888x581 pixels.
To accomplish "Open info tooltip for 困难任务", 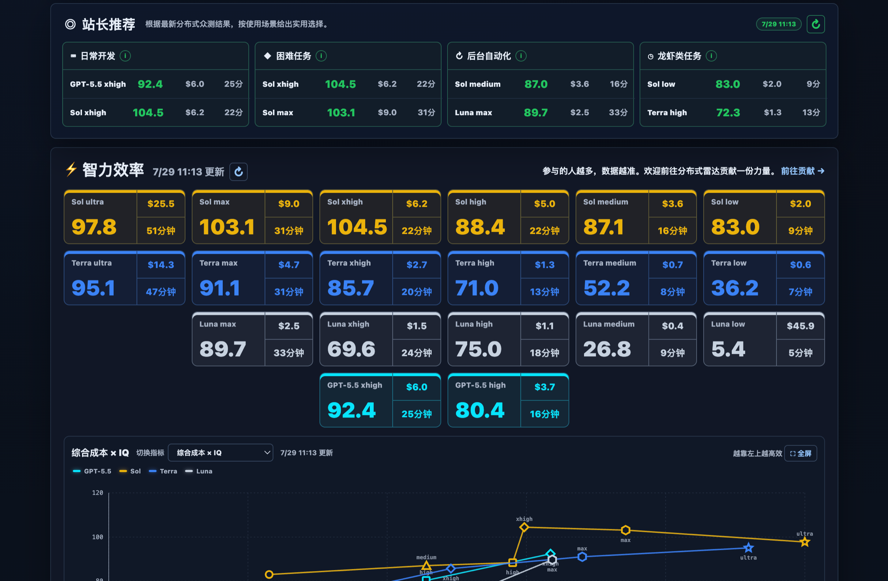I will tap(321, 56).
